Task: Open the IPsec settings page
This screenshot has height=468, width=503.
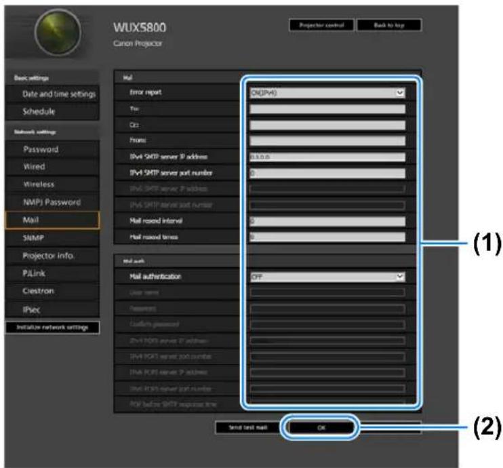Action: point(52,309)
